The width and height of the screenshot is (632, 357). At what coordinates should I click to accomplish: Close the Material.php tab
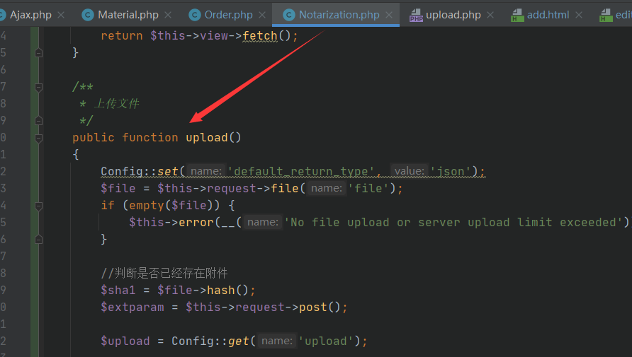[x=168, y=15]
